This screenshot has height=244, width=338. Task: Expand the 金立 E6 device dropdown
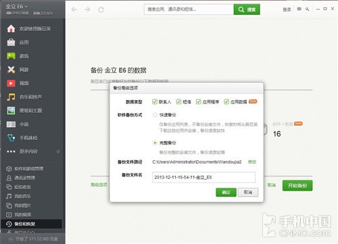[x=16, y=6]
